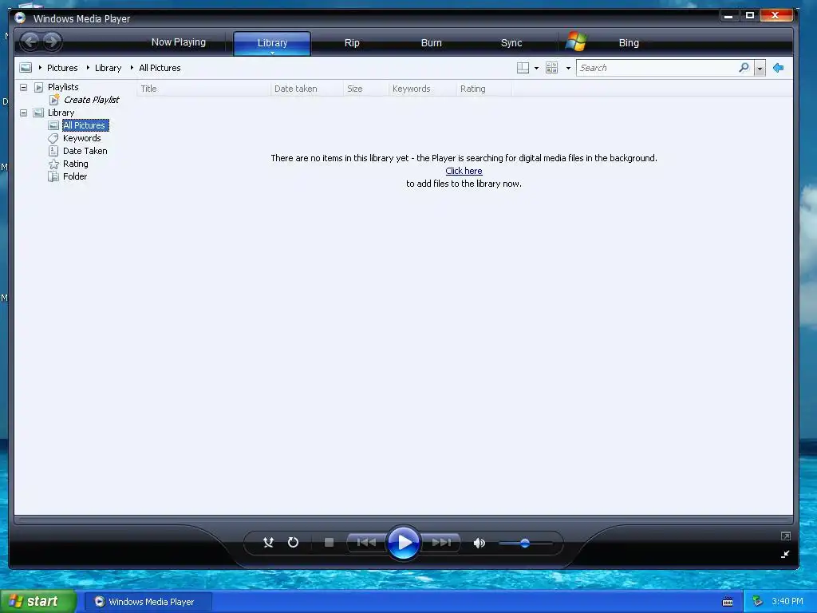Click the blue arrow list pane button
This screenshot has height=613, width=817.
click(x=779, y=68)
